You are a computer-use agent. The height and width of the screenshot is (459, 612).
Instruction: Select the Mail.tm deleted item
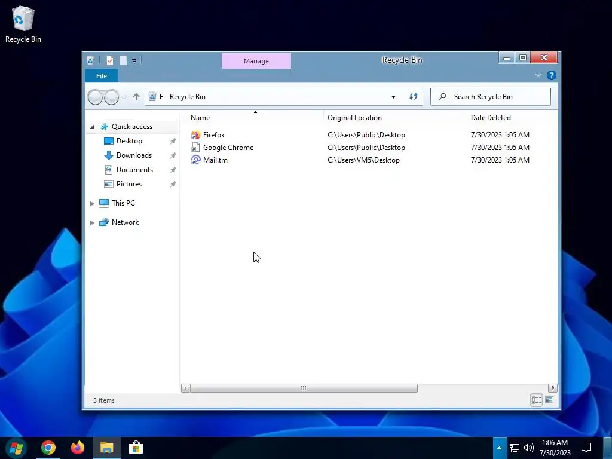coord(215,160)
